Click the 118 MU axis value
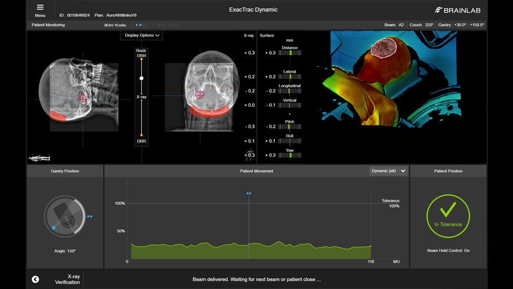The height and width of the screenshot is (289, 513). (x=370, y=262)
